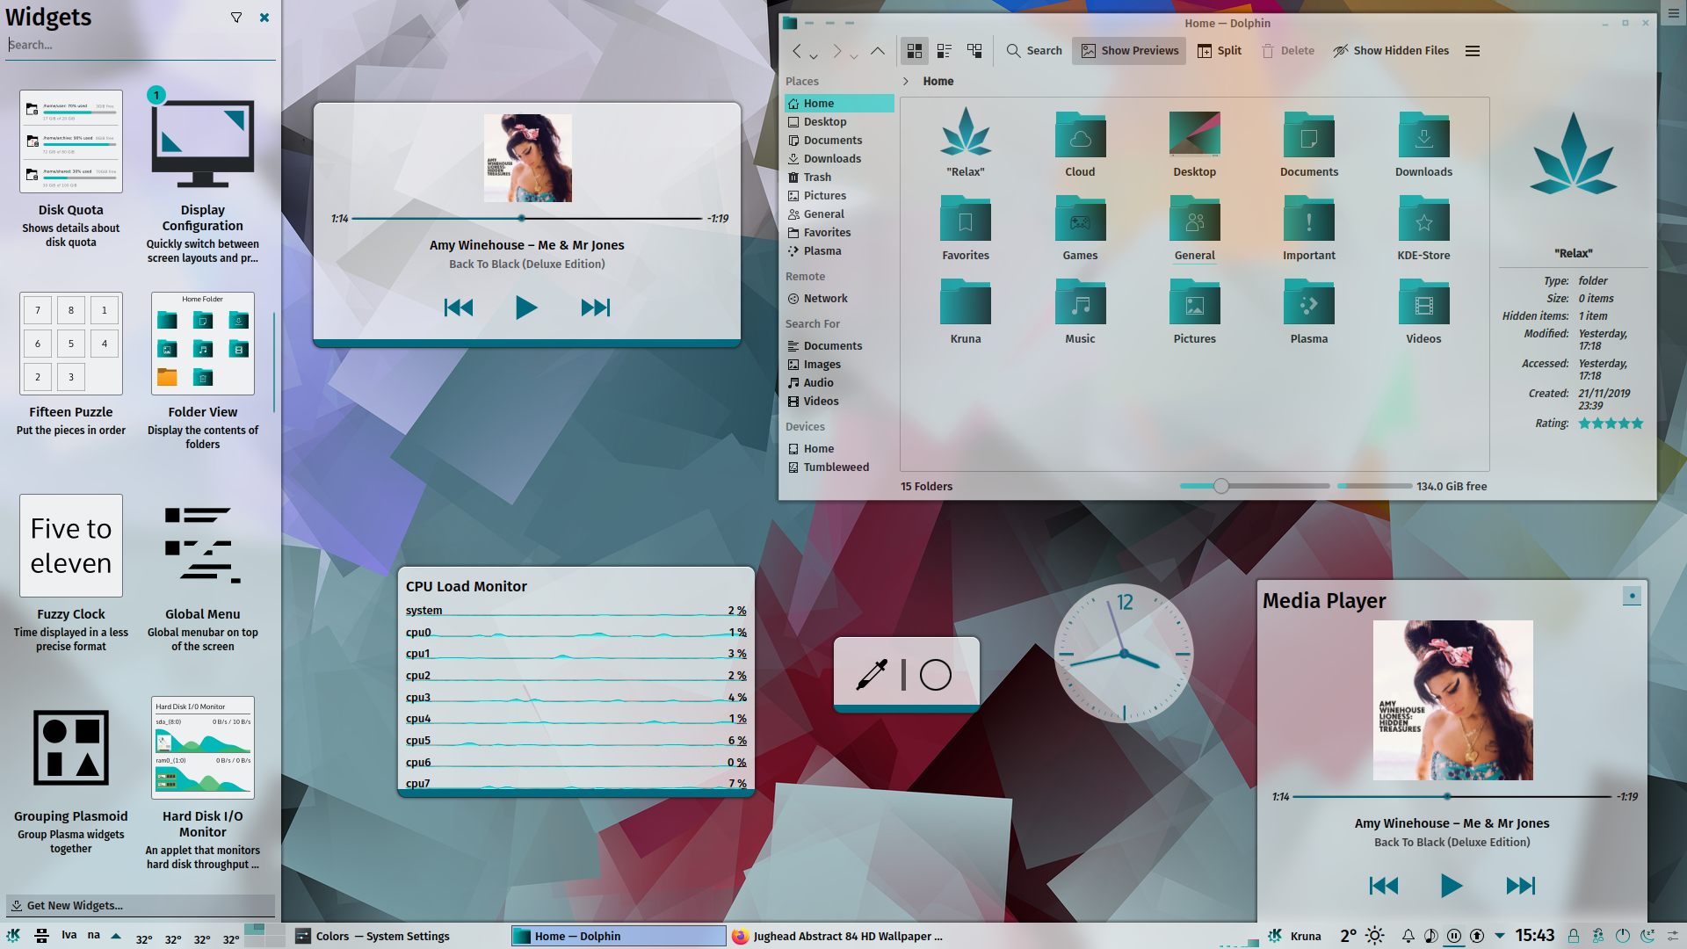Toggle Show Previews in Dolphin
This screenshot has height=949, width=1687.
point(1128,50)
